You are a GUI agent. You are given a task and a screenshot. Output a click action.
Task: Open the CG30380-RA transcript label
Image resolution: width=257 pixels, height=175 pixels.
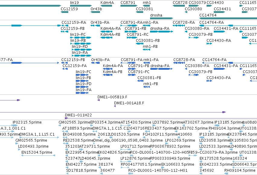tap(197, 28)
